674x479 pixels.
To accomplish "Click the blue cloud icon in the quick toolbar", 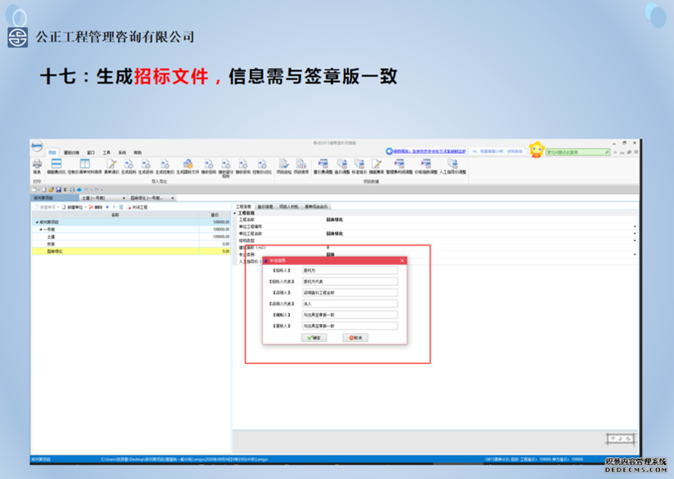I will click(x=79, y=190).
